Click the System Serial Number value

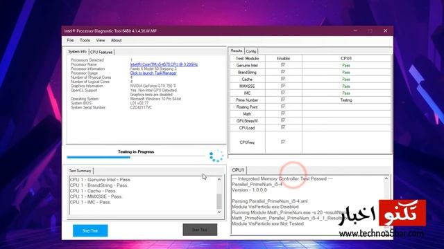tap(141, 108)
